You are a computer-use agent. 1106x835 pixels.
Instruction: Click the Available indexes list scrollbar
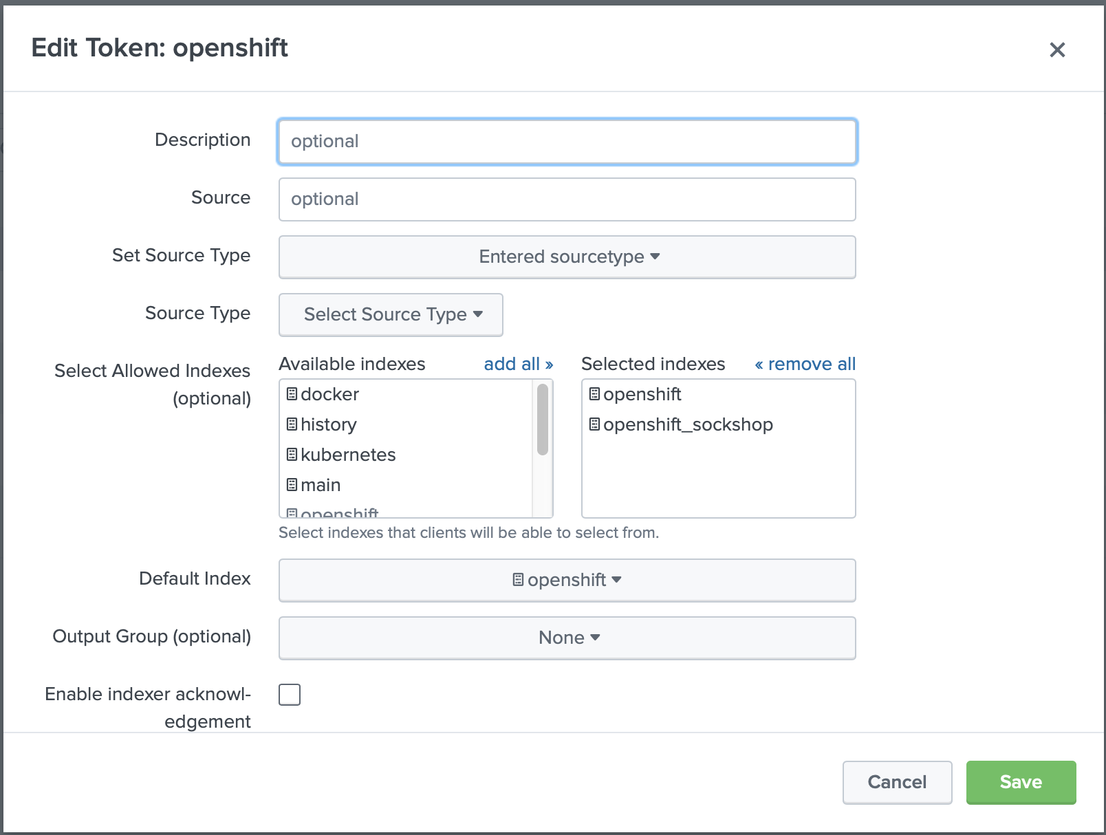543,420
